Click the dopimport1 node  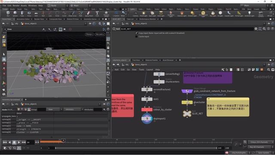pyautogui.click(x=147, y=119)
